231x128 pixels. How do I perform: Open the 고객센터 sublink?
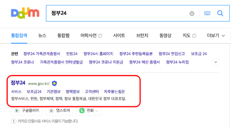tap(92, 91)
